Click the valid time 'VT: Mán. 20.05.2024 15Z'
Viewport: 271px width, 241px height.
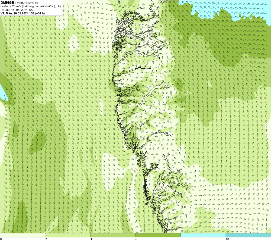tap(17, 13)
